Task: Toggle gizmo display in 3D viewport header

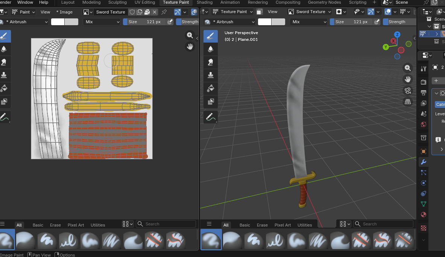Action: [x=371, y=12]
